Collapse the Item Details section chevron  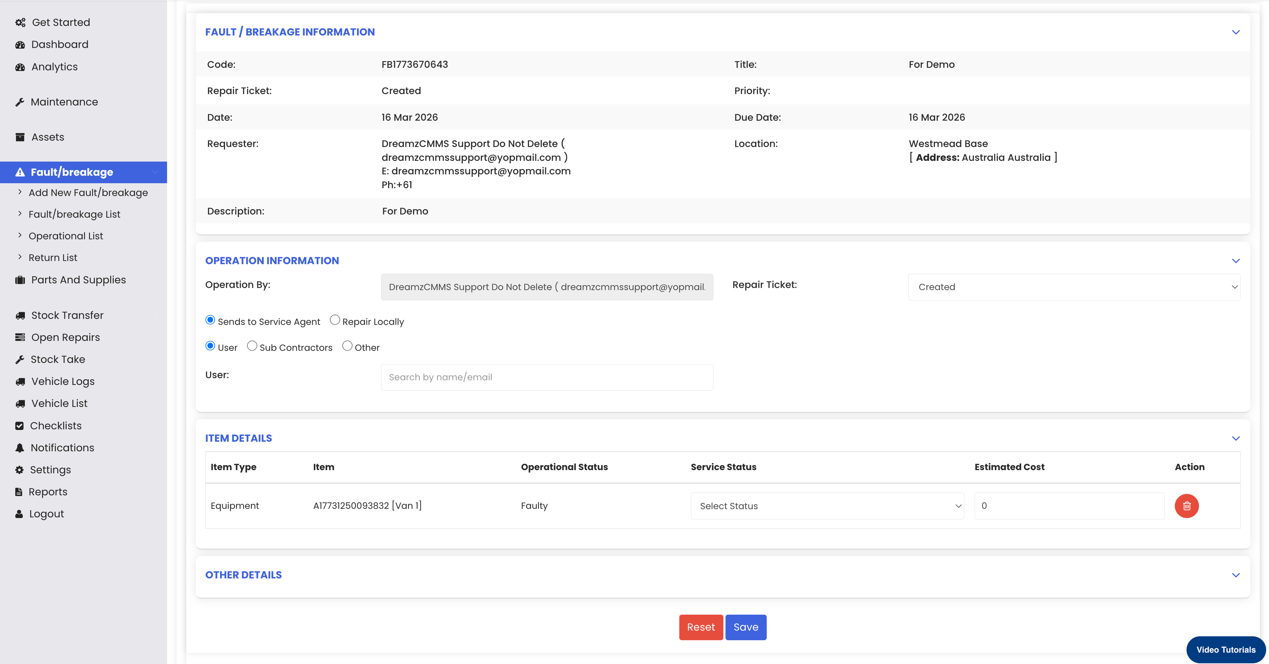tap(1235, 438)
